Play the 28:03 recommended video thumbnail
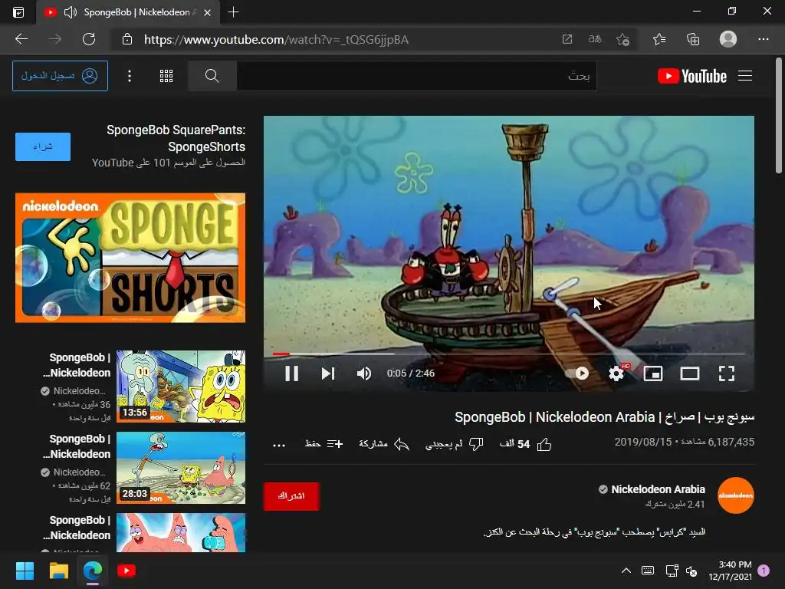This screenshot has width=785, height=589. point(181,467)
